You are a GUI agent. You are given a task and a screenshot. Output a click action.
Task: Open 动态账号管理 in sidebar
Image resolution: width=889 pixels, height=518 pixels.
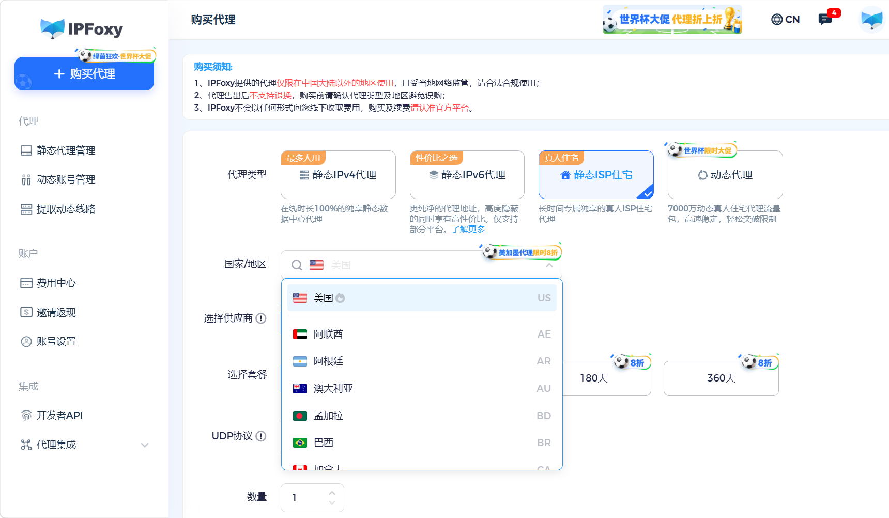click(66, 179)
